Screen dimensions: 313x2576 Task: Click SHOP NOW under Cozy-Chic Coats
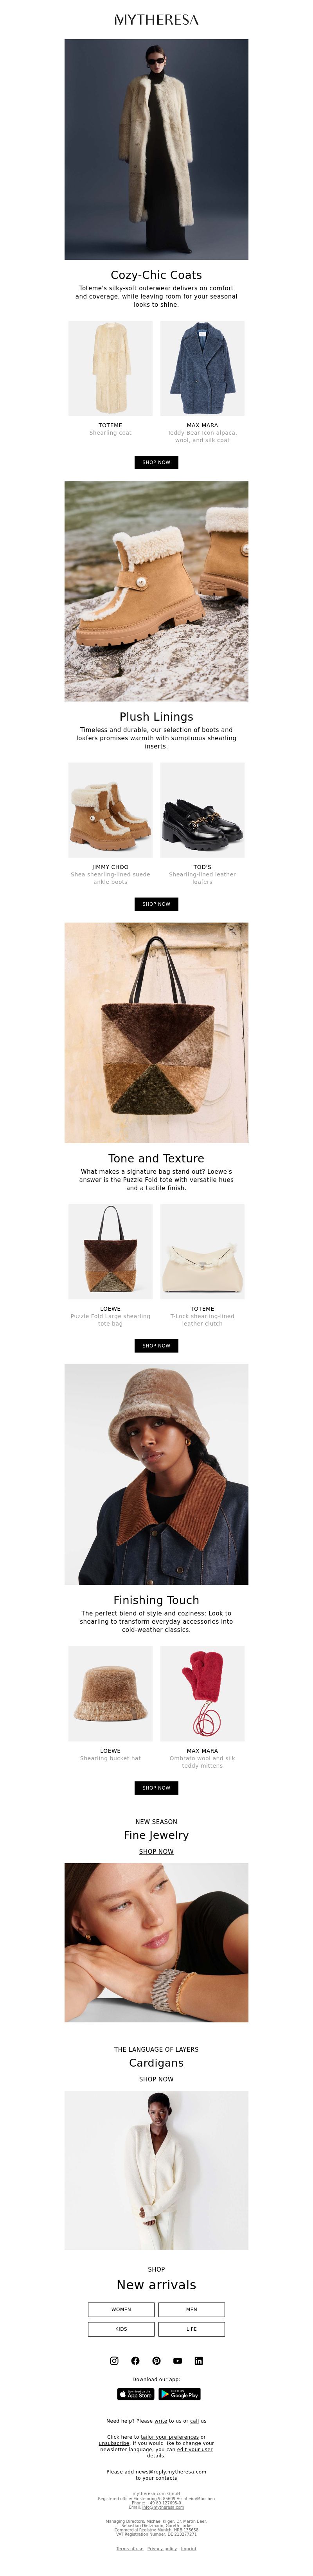point(156,462)
